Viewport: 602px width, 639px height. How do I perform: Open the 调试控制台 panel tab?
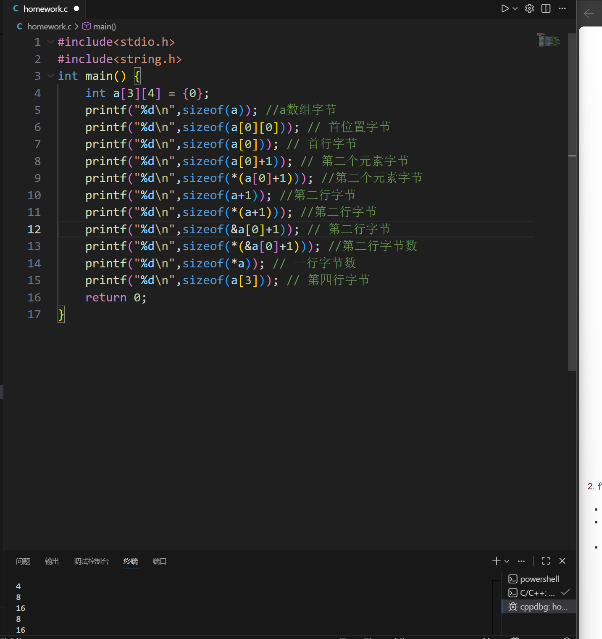pos(91,561)
